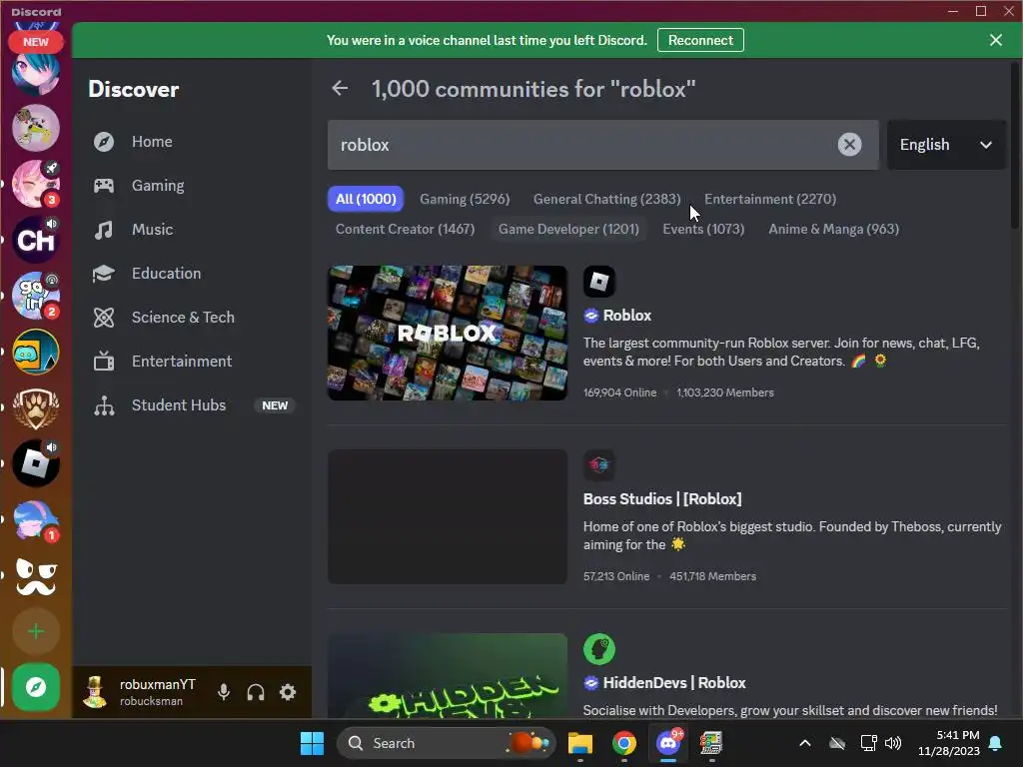Filter by Gaming (5296)
This screenshot has width=1023, height=767.
pos(465,199)
